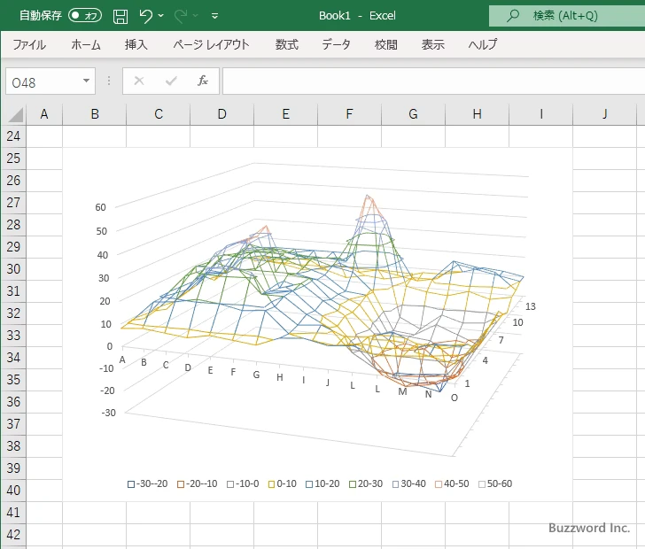Click the Save floppy disk icon
Viewport: 645px width, 549px height.
point(120,16)
